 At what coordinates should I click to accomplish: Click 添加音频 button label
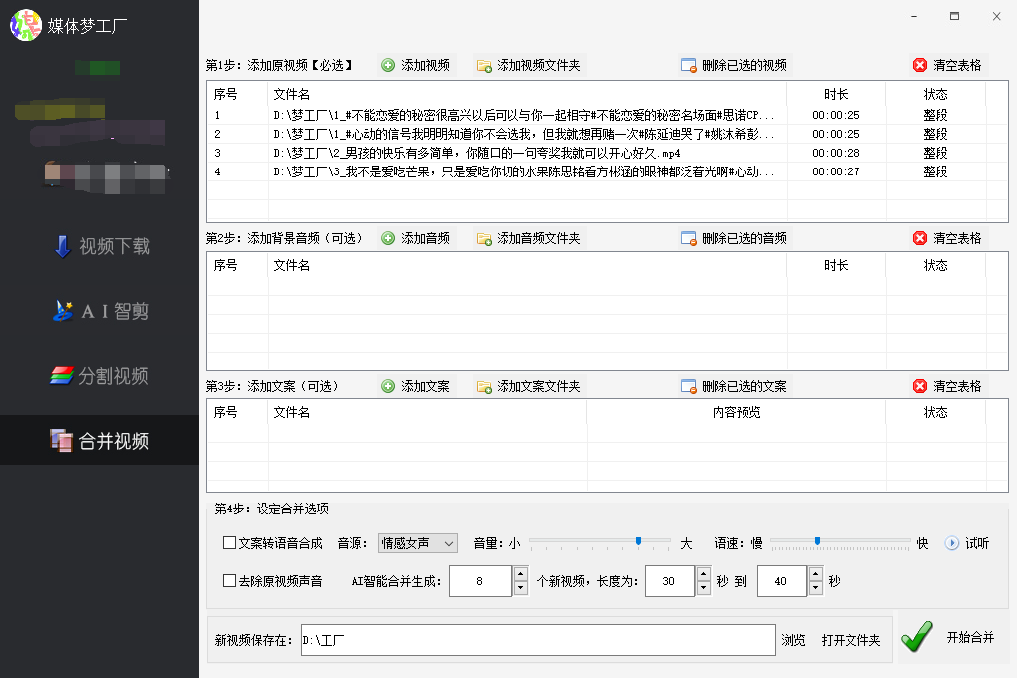coord(425,238)
